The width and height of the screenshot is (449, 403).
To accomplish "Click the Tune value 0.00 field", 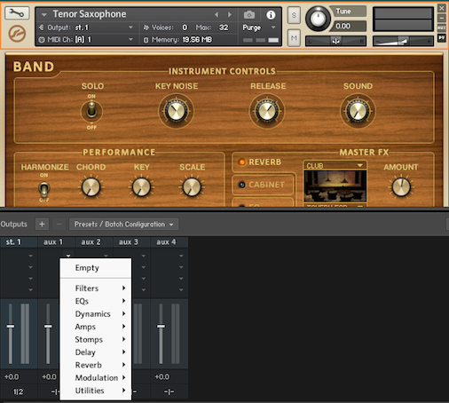I will pos(350,26).
